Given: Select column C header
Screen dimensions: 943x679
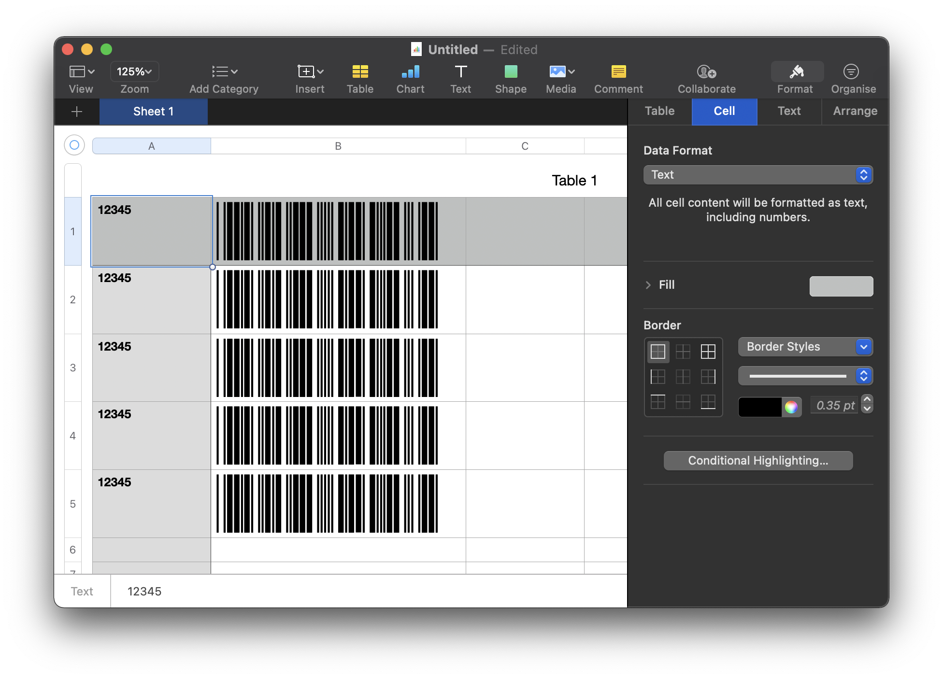Looking at the screenshot, I should coord(525,146).
